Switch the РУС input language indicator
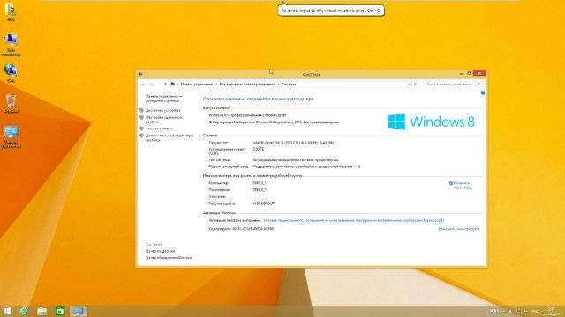565x317 pixels. click(x=535, y=311)
